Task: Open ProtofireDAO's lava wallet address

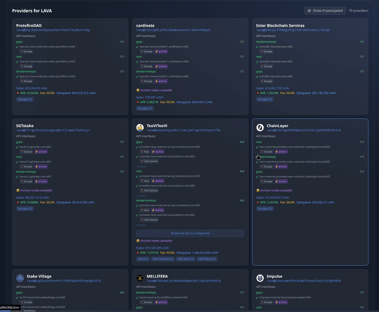Action: tap(53, 30)
